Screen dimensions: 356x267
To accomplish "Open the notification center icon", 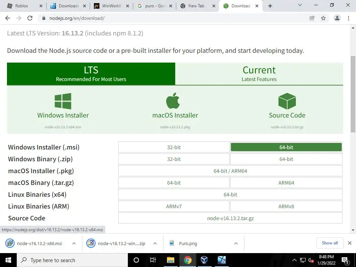I will click(x=345, y=260).
